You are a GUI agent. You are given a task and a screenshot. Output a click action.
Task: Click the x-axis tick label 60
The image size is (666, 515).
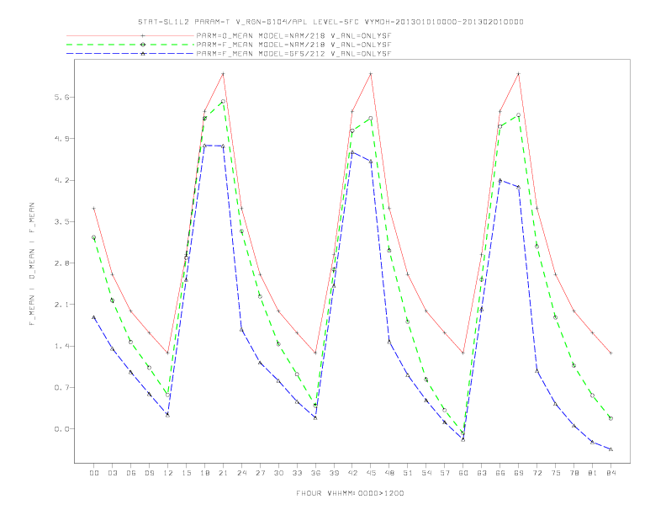(463, 473)
